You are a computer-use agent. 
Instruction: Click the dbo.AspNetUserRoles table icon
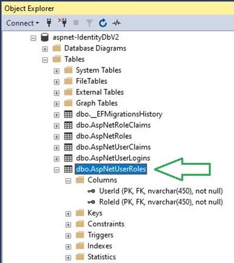[68, 169]
